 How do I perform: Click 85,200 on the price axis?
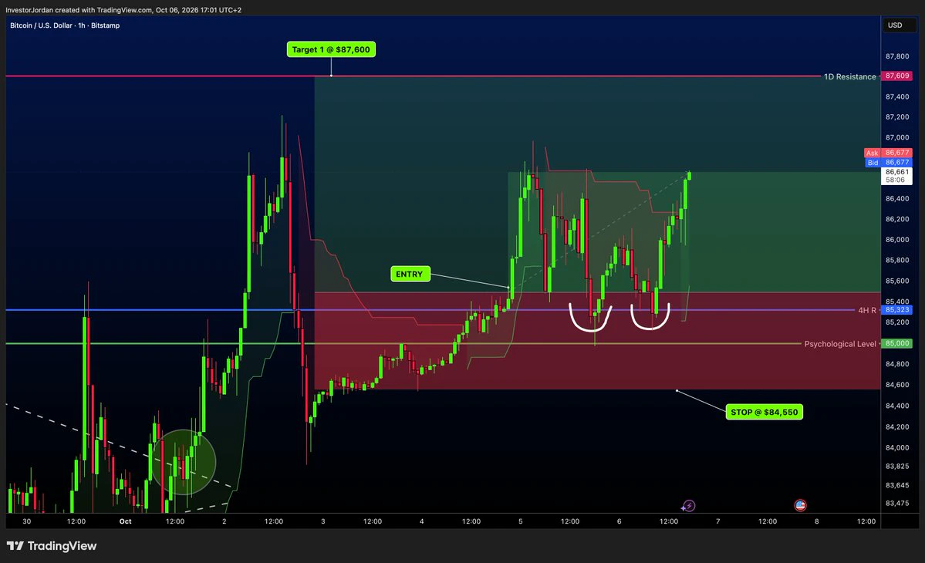tap(896, 322)
